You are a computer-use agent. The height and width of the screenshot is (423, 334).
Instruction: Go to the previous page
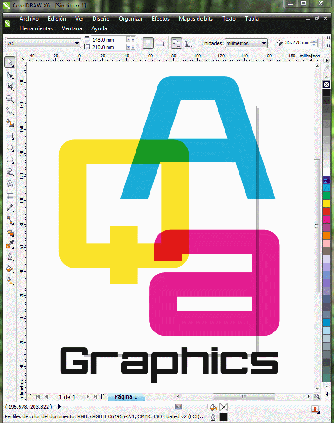click(46, 396)
